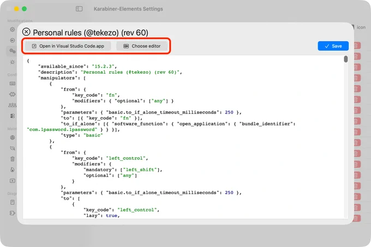Open the rule in Visual Studio Code.app
Image resolution: width=371 pixels, height=247 pixels.
coord(68,46)
